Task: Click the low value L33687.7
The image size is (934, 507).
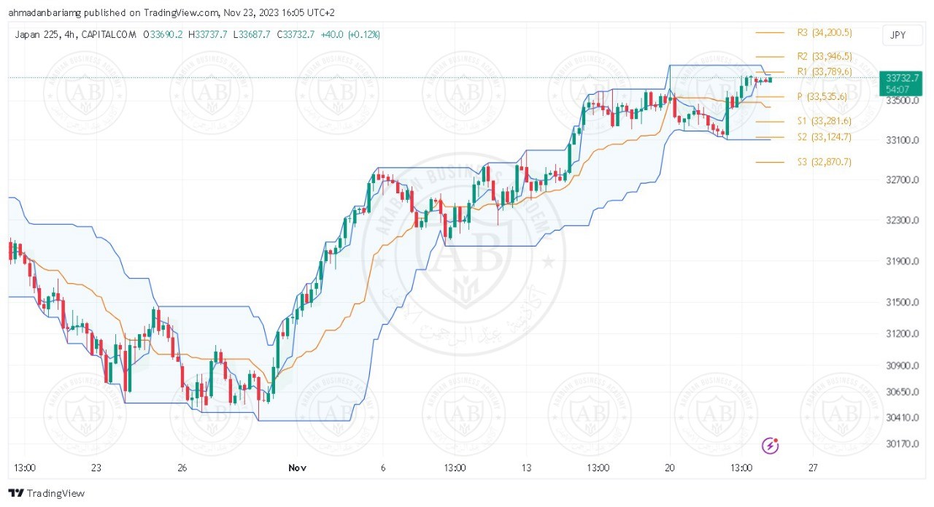Action: tap(252, 34)
